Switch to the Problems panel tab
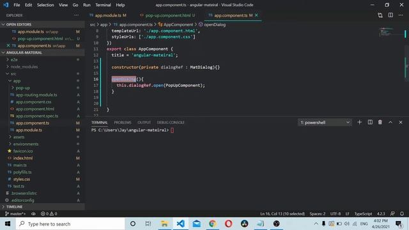This screenshot has width=409, height=230. 122,122
